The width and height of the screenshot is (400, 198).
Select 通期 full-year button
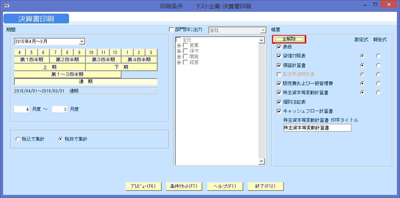[86, 82]
